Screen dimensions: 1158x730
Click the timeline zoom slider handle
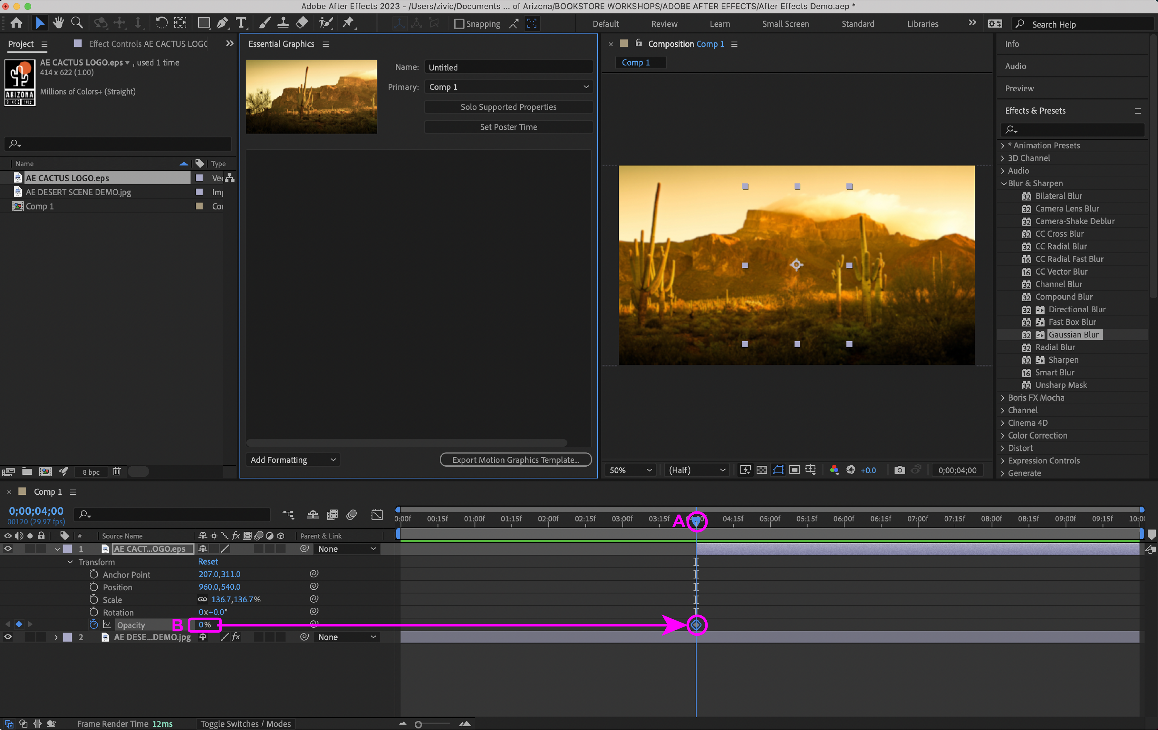pyautogui.click(x=418, y=724)
